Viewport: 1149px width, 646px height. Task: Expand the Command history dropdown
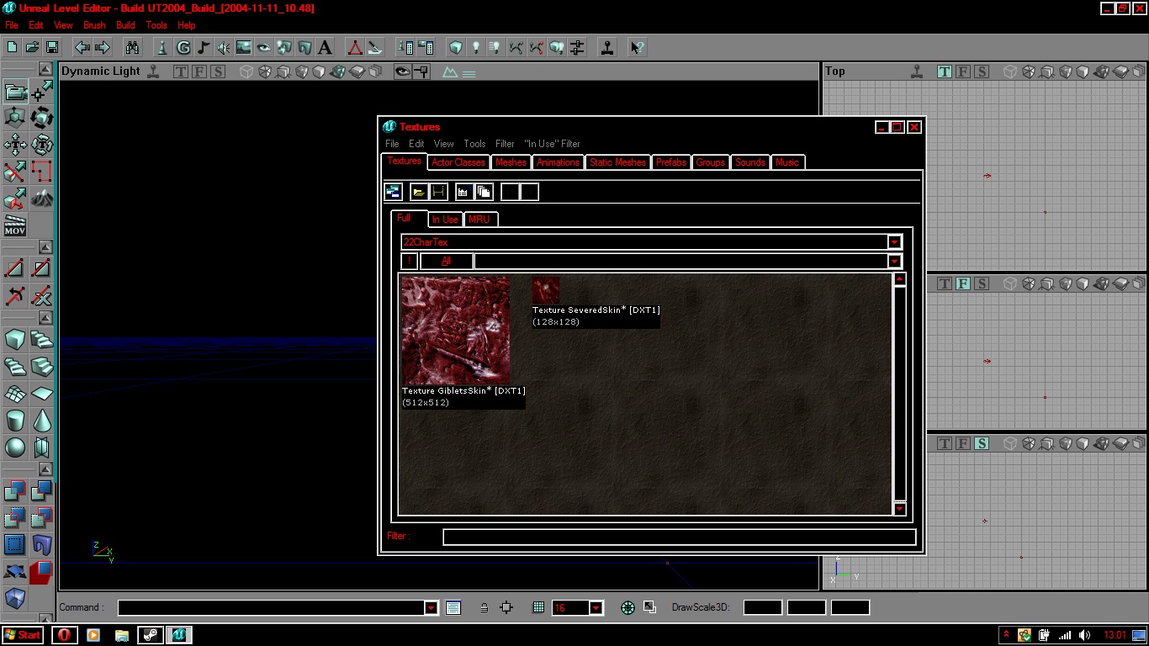tap(432, 607)
